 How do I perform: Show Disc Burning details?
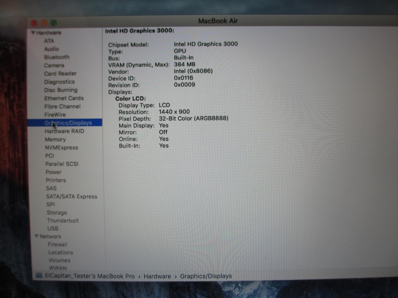pos(61,90)
